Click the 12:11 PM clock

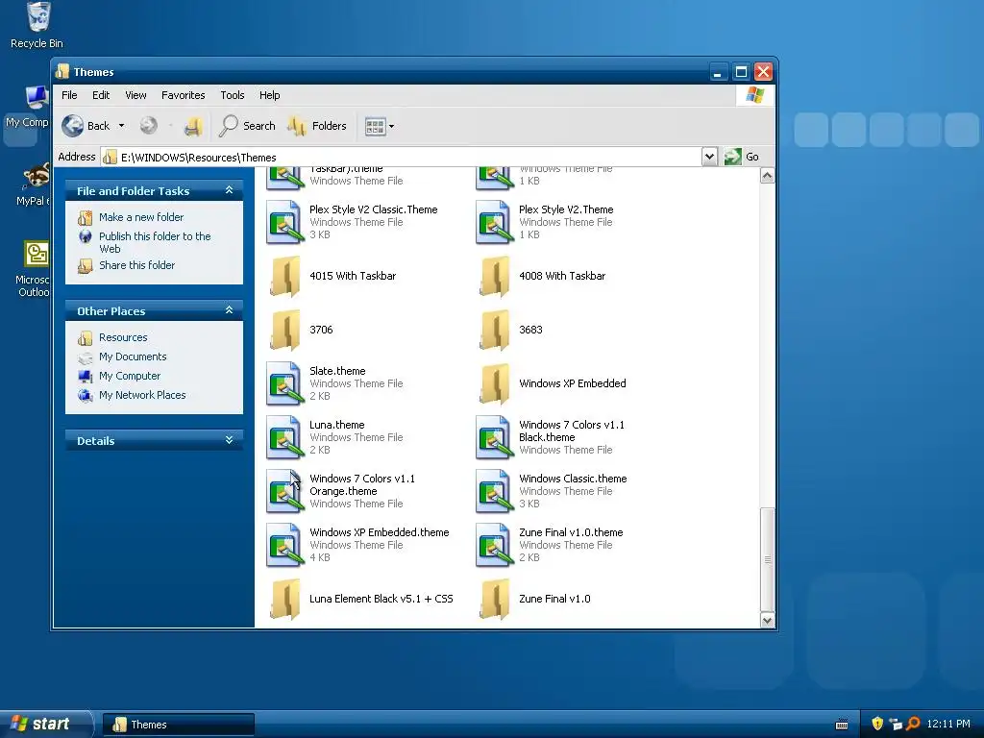(x=948, y=724)
